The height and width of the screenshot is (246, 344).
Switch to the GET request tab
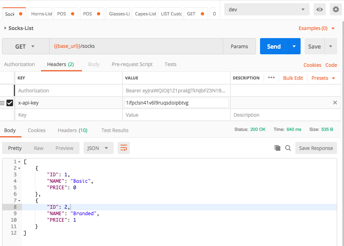point(196,14)
